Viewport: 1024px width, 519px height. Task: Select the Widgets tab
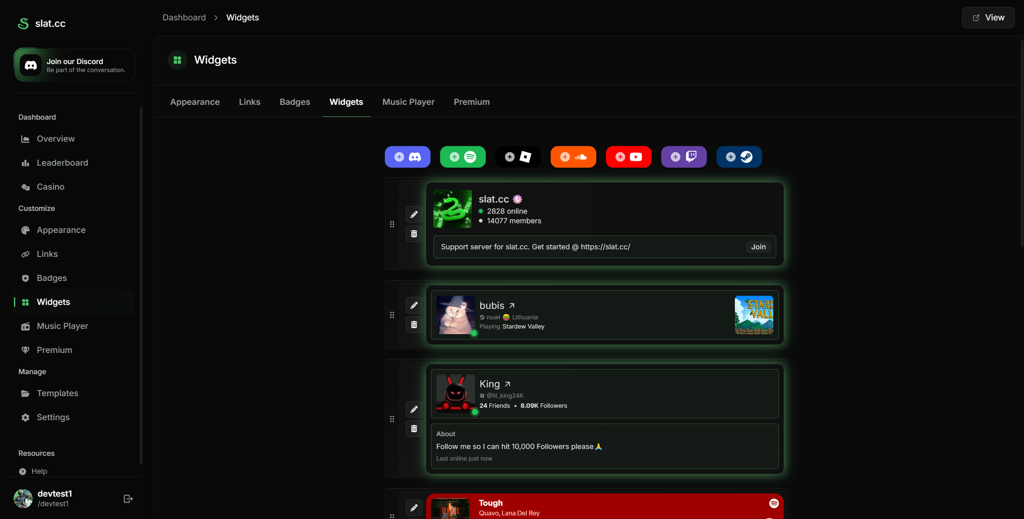(x=346, y=102)
